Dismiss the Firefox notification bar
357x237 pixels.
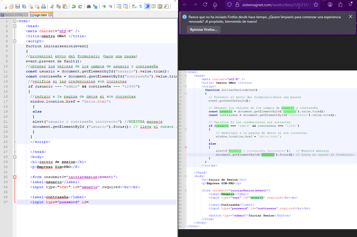[x=350, y=17]
